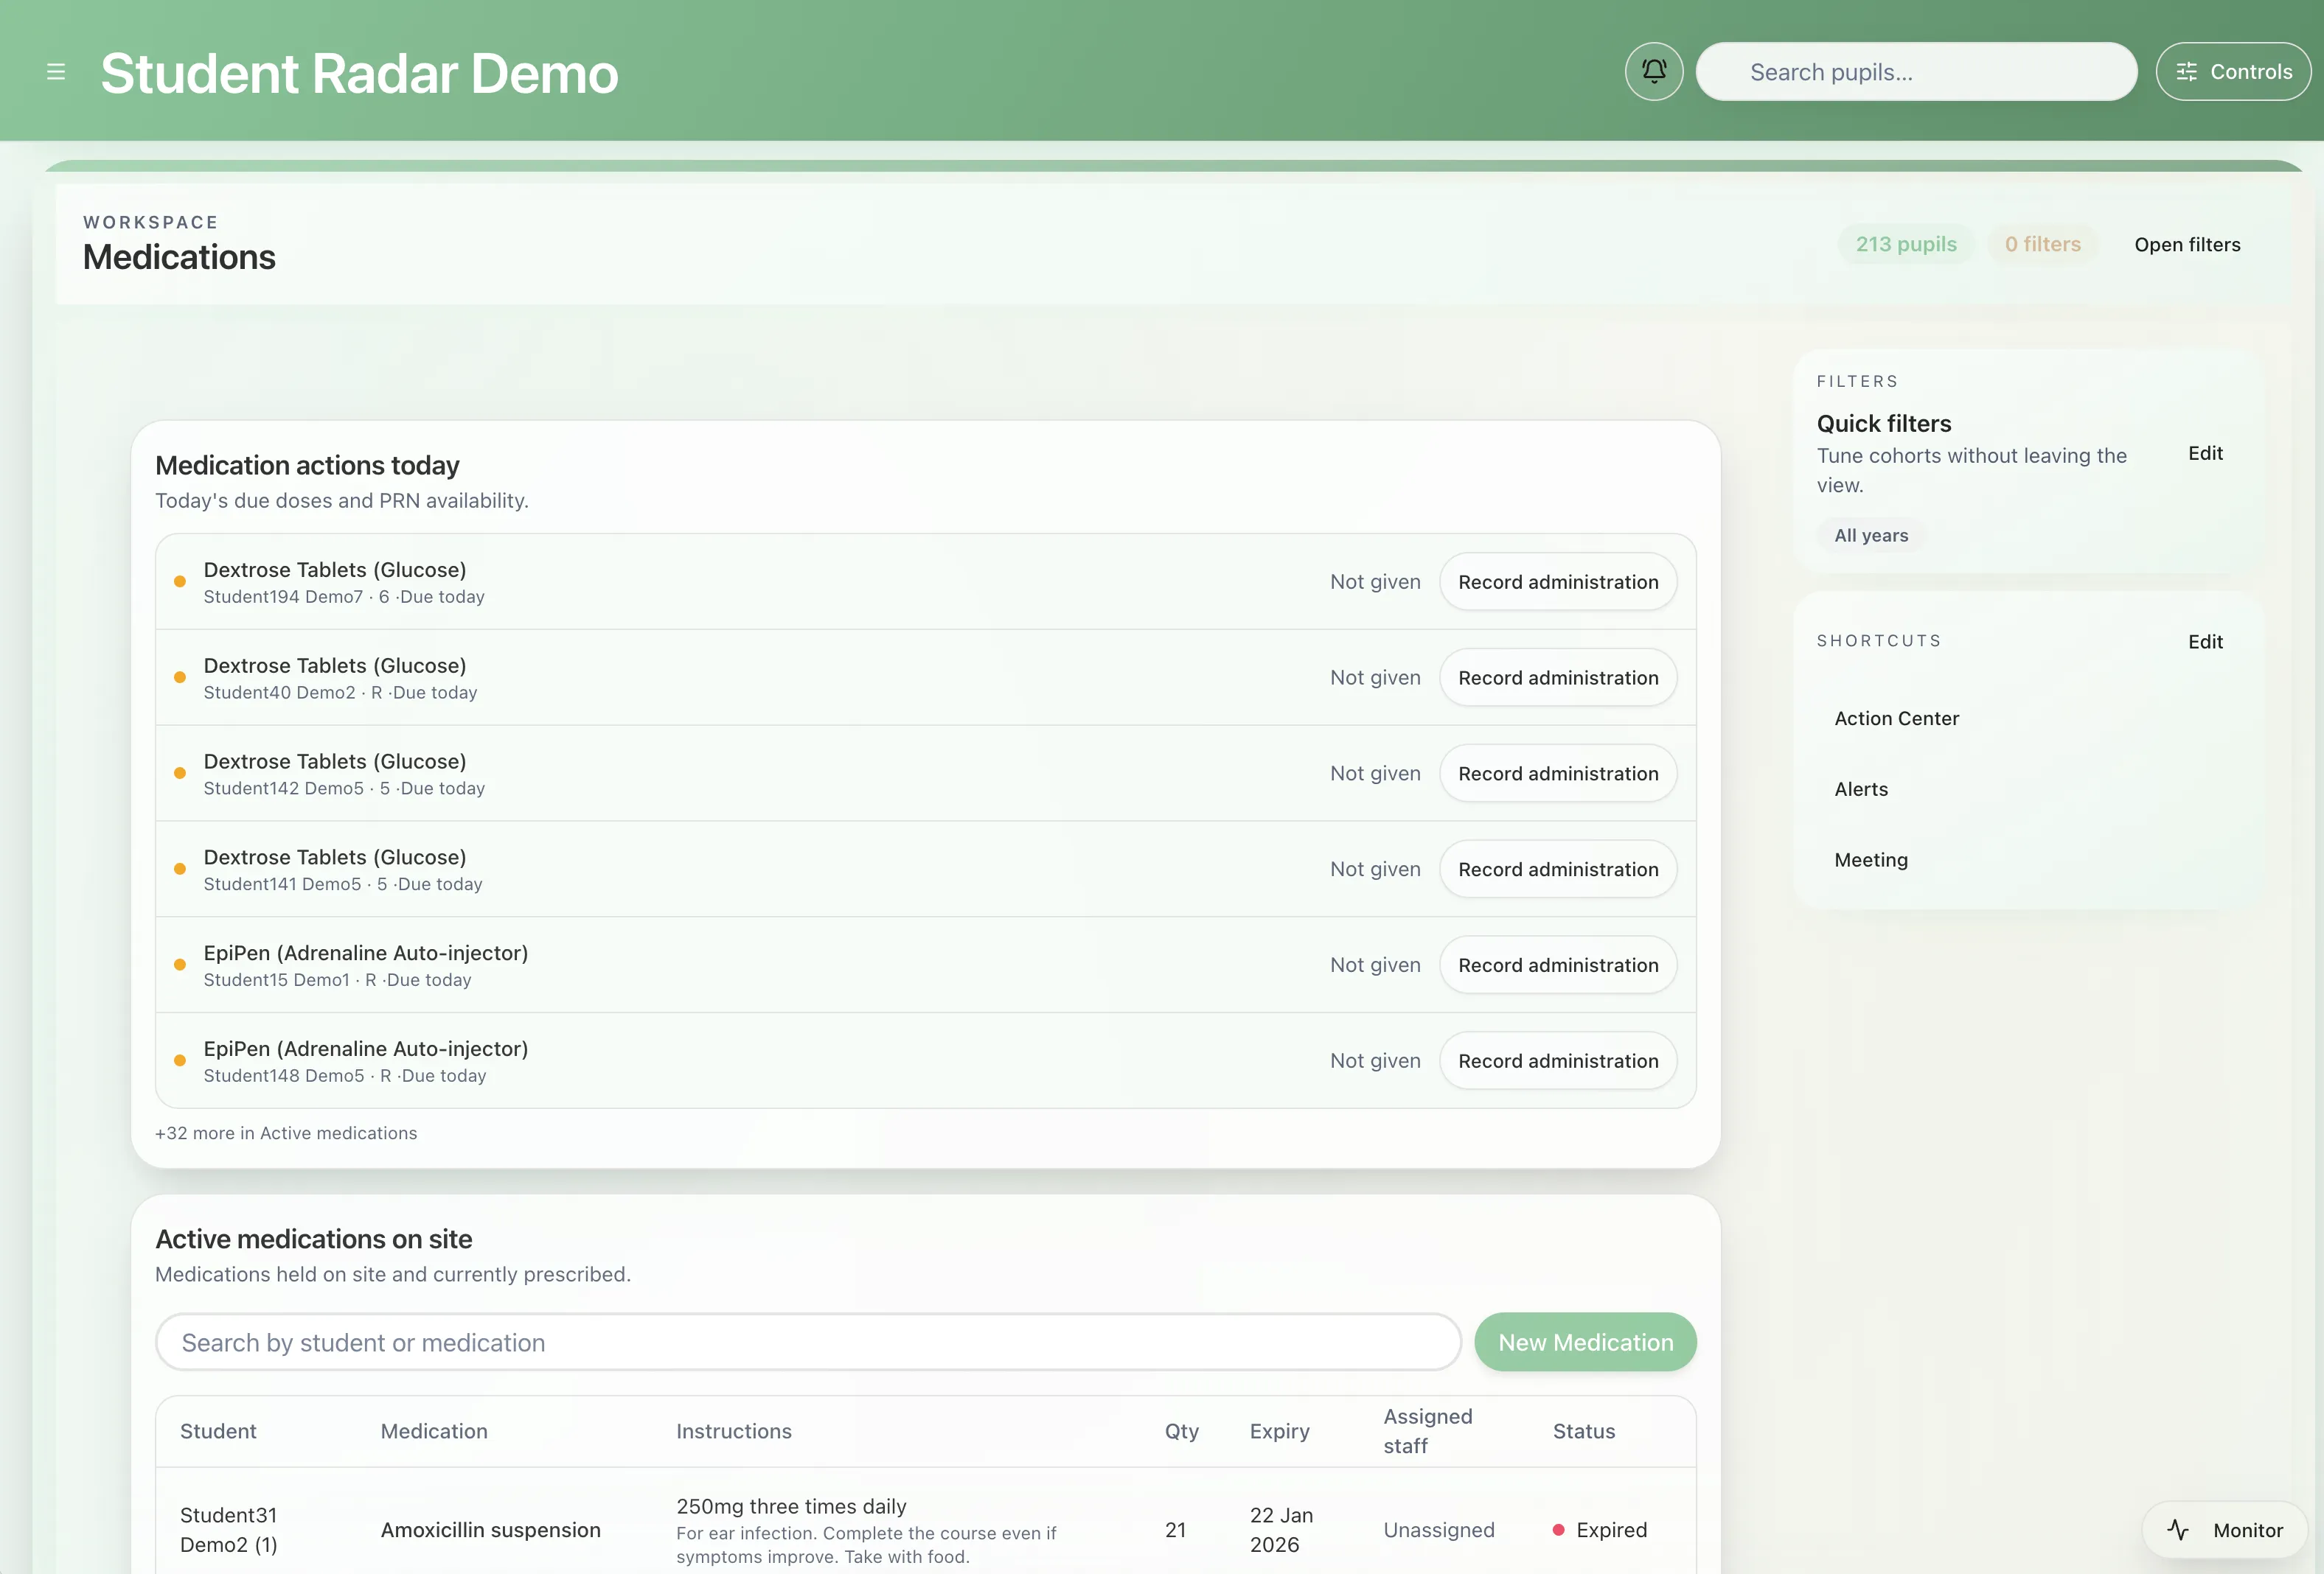Click search by student or medication field
Image resolution: width=2324 pixels, height=1574 pixels.
tap(807, 1342)
